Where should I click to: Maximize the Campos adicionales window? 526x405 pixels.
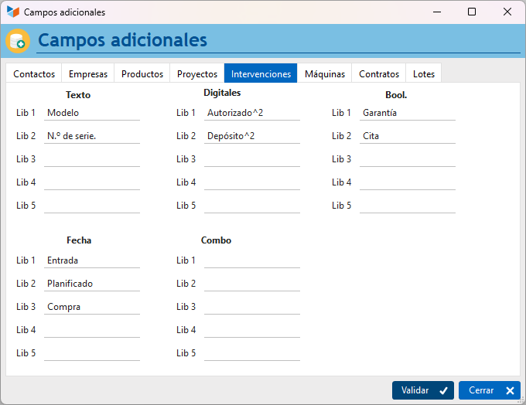[472, 12]
